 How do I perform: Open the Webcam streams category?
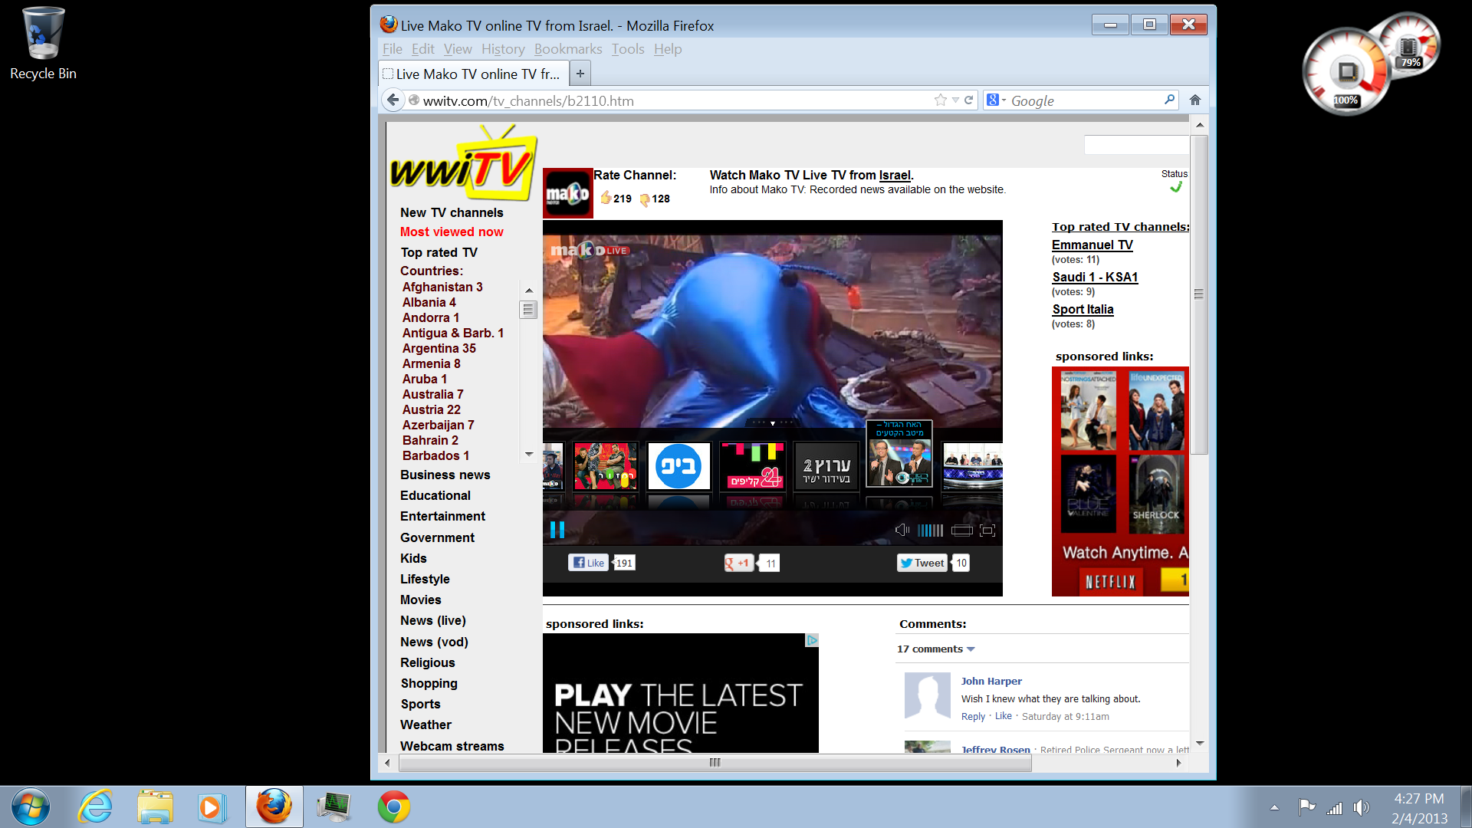coord(452,746)
